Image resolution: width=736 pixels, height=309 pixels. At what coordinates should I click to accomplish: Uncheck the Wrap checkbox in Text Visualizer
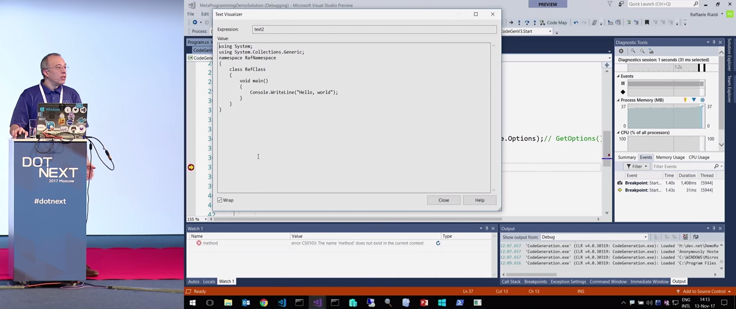pos(220,200)
